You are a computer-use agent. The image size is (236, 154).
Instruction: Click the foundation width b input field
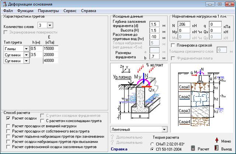coord(154,57)
